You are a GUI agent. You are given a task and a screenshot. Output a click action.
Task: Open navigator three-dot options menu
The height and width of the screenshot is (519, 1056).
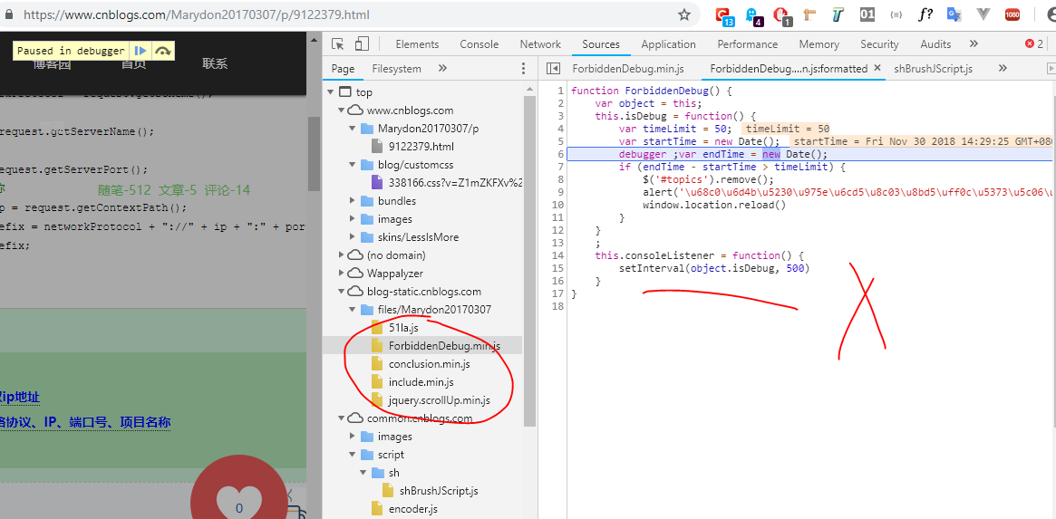pos(523,69)
